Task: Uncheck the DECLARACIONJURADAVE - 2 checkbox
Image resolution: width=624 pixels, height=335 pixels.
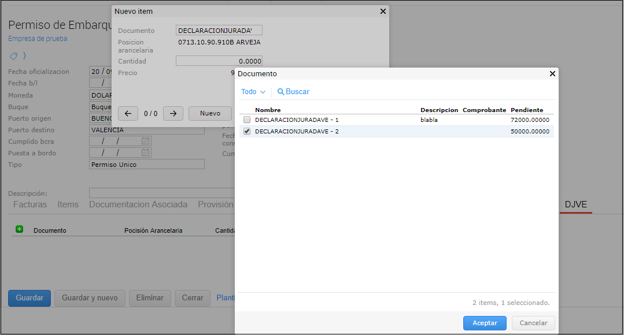Action: tap(247, 132)
